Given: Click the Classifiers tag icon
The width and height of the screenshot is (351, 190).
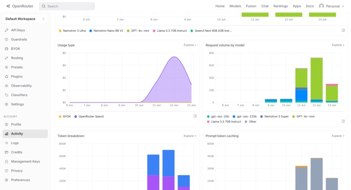Looking at the screenshot, I should pos(7,95).
